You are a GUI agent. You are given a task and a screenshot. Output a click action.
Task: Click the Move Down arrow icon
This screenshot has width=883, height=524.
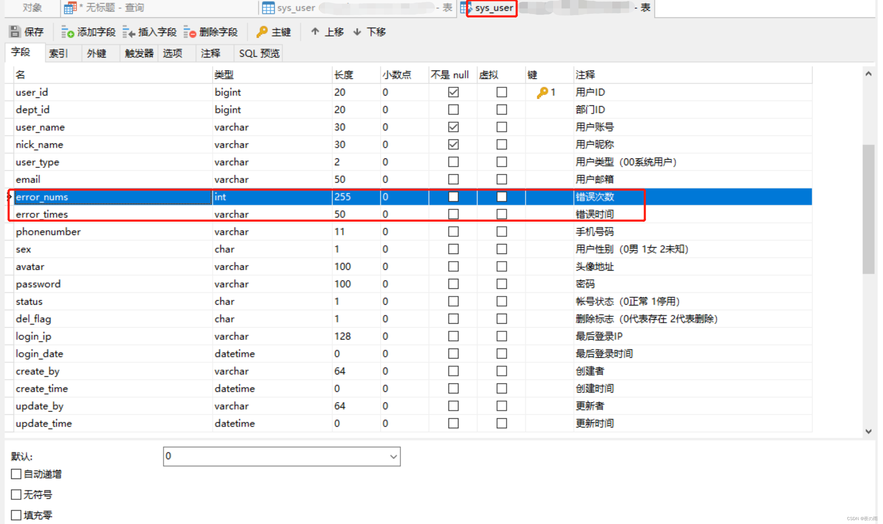click(357, 32)
